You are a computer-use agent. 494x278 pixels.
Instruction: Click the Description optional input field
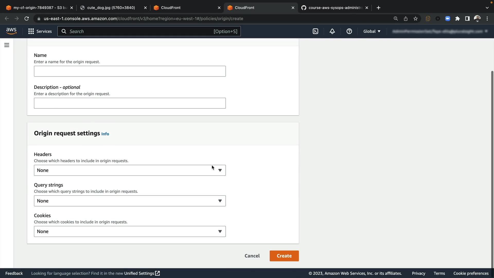[130, 103]
